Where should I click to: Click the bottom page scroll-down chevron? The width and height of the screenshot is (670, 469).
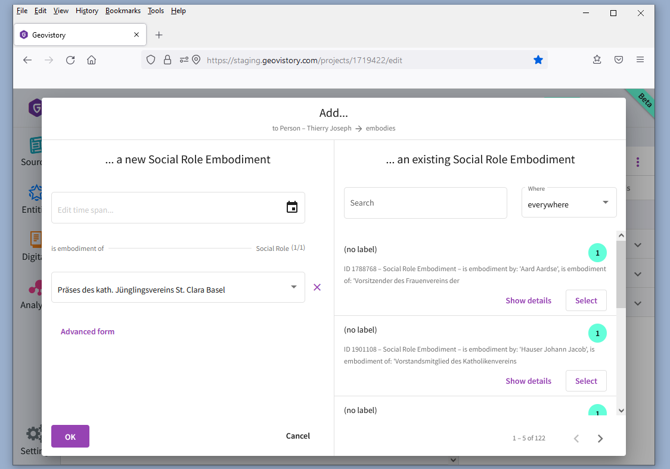click(454, 460)
